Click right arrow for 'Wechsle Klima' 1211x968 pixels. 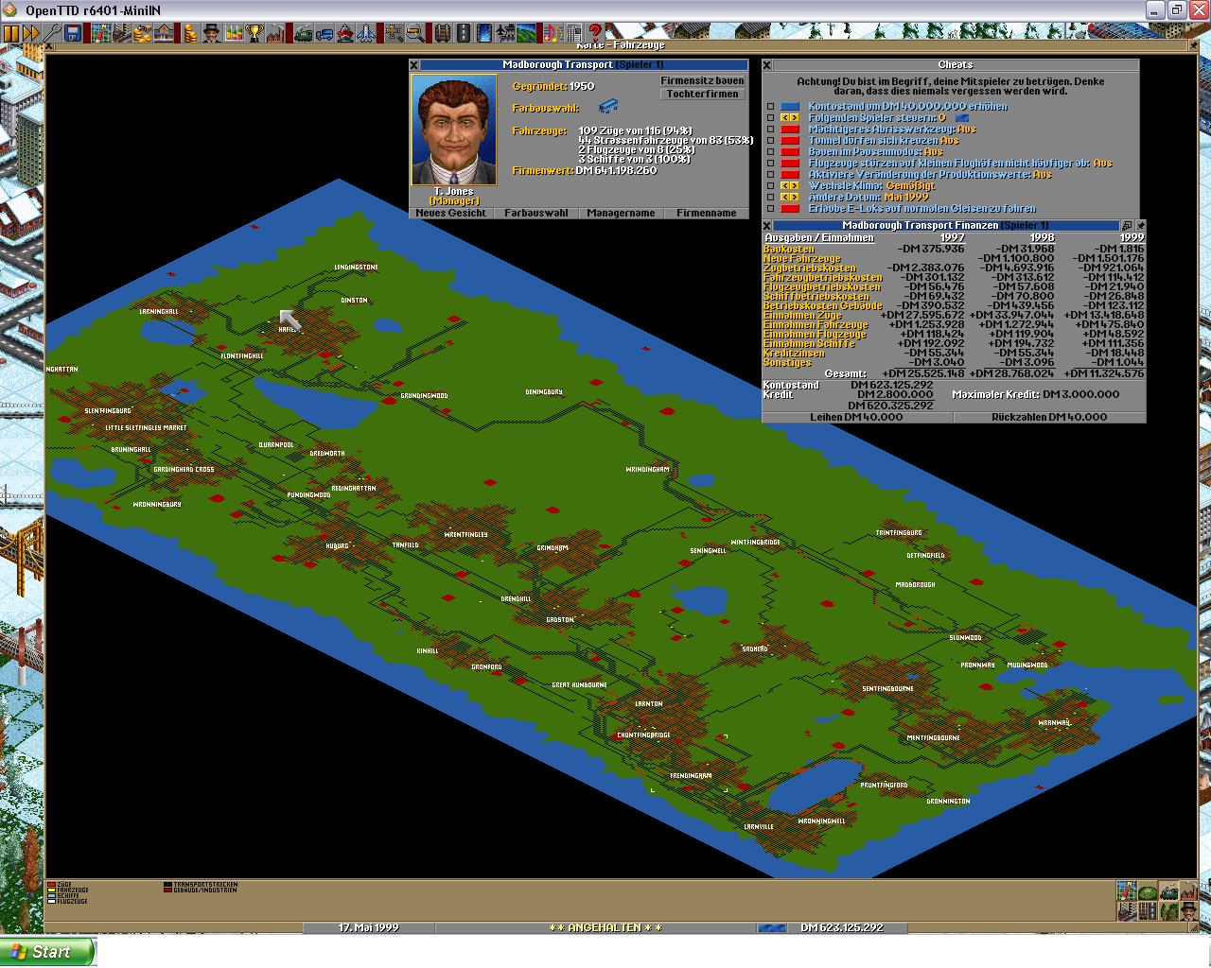click(795, 186)
